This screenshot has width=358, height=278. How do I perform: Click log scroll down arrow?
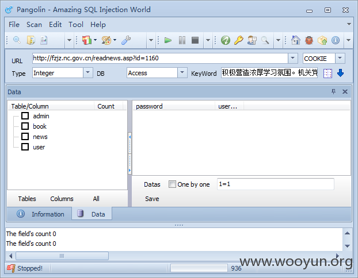[347, 246]
